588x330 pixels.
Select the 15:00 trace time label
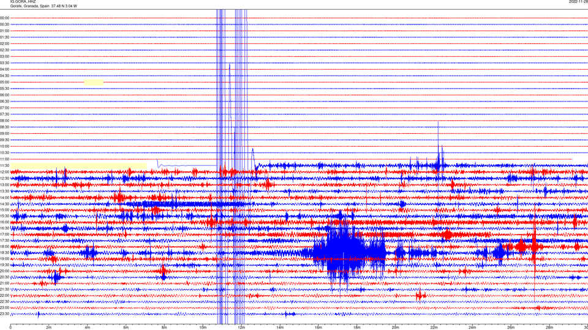pos(4,210)
